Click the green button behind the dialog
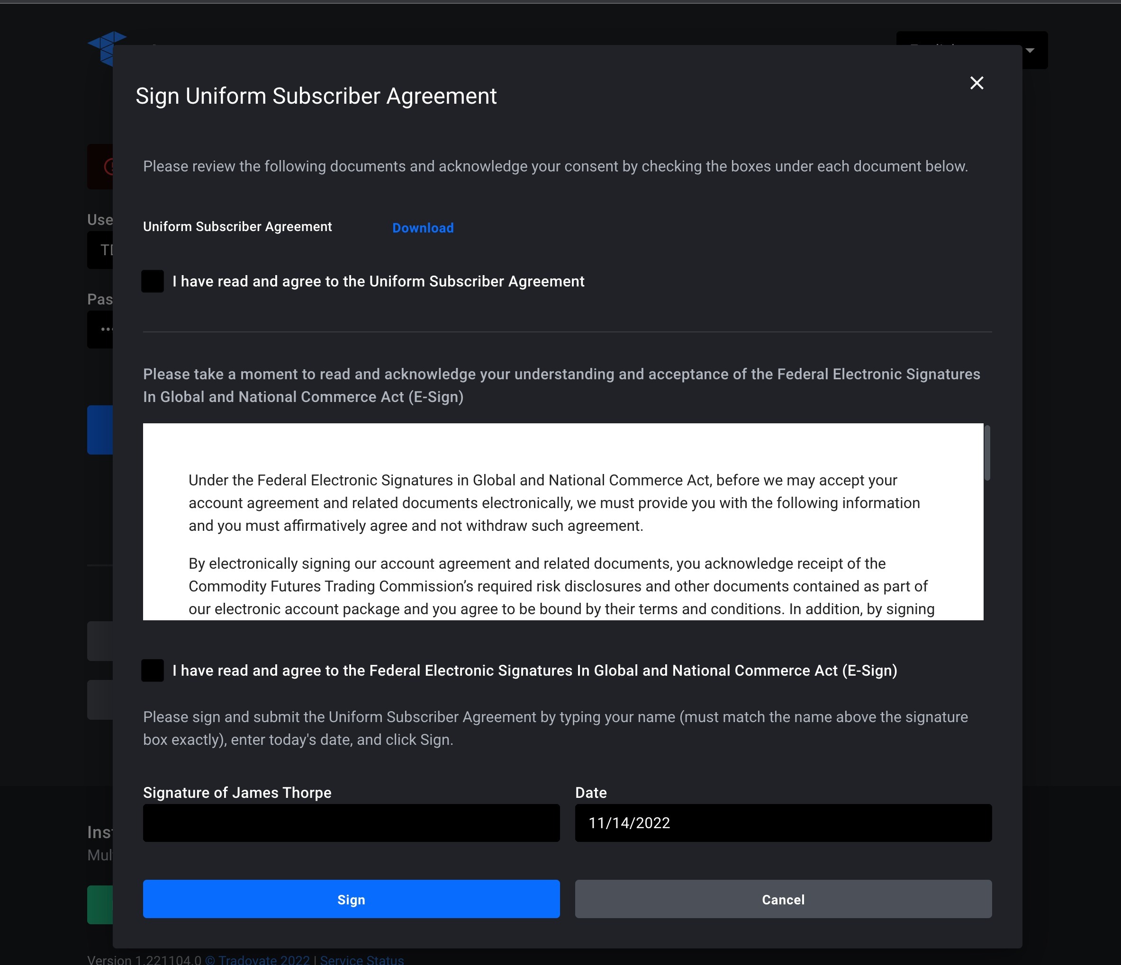The width and height of the screenshot is (1121, 965). click(100, 904)
